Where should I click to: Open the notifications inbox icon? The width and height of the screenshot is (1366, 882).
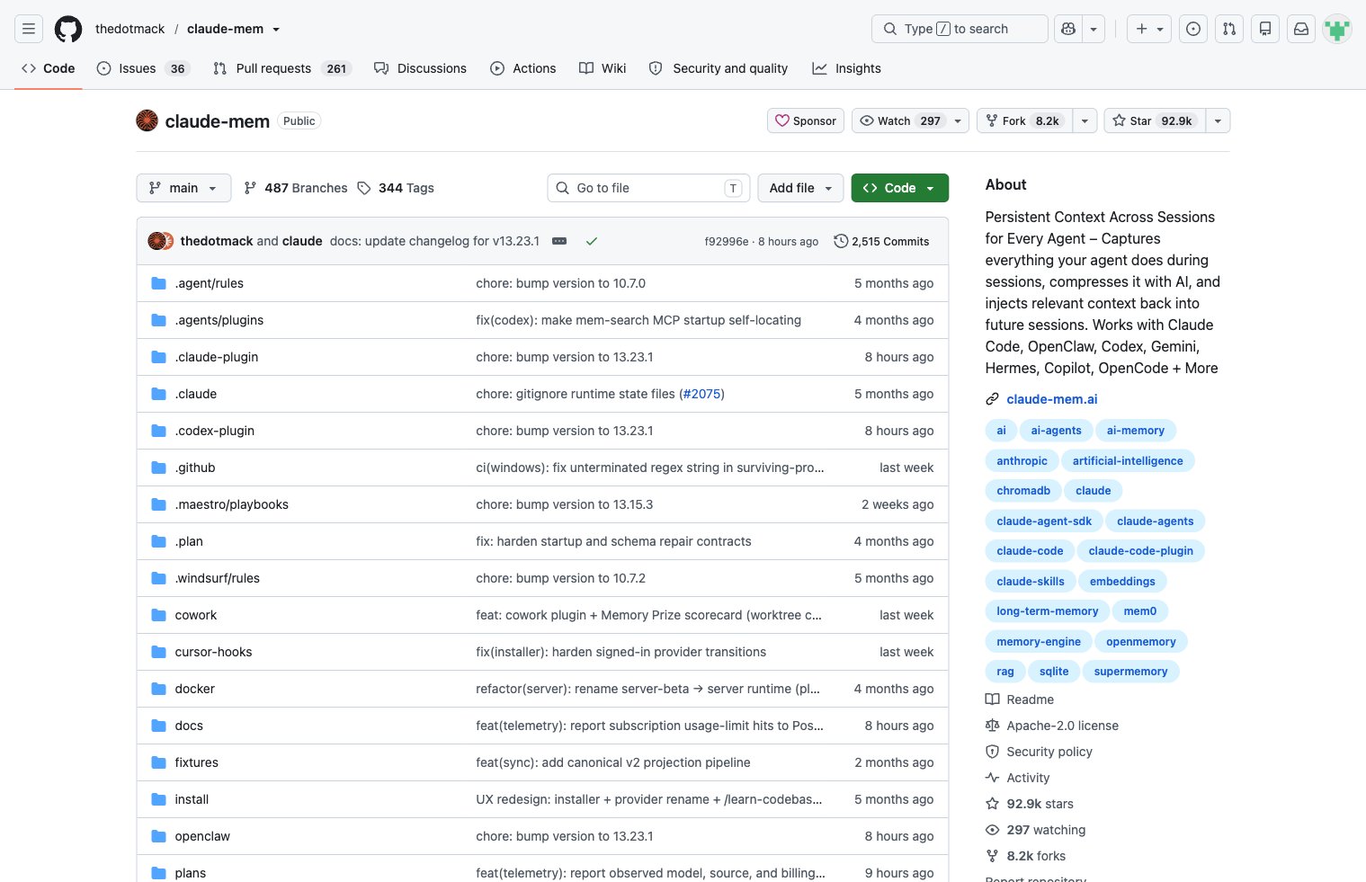[1301, 29]
